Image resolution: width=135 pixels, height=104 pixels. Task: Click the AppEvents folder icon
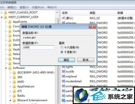[x=10, y=22]
